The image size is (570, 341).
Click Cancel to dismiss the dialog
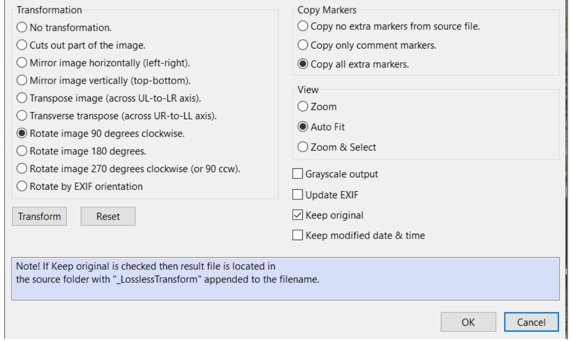tap(531, 322)
